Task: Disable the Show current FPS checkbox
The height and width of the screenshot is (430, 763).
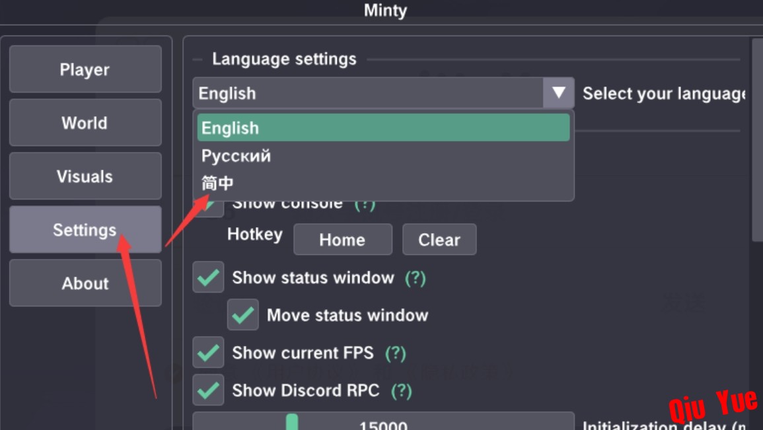Action: pos(208,352)
